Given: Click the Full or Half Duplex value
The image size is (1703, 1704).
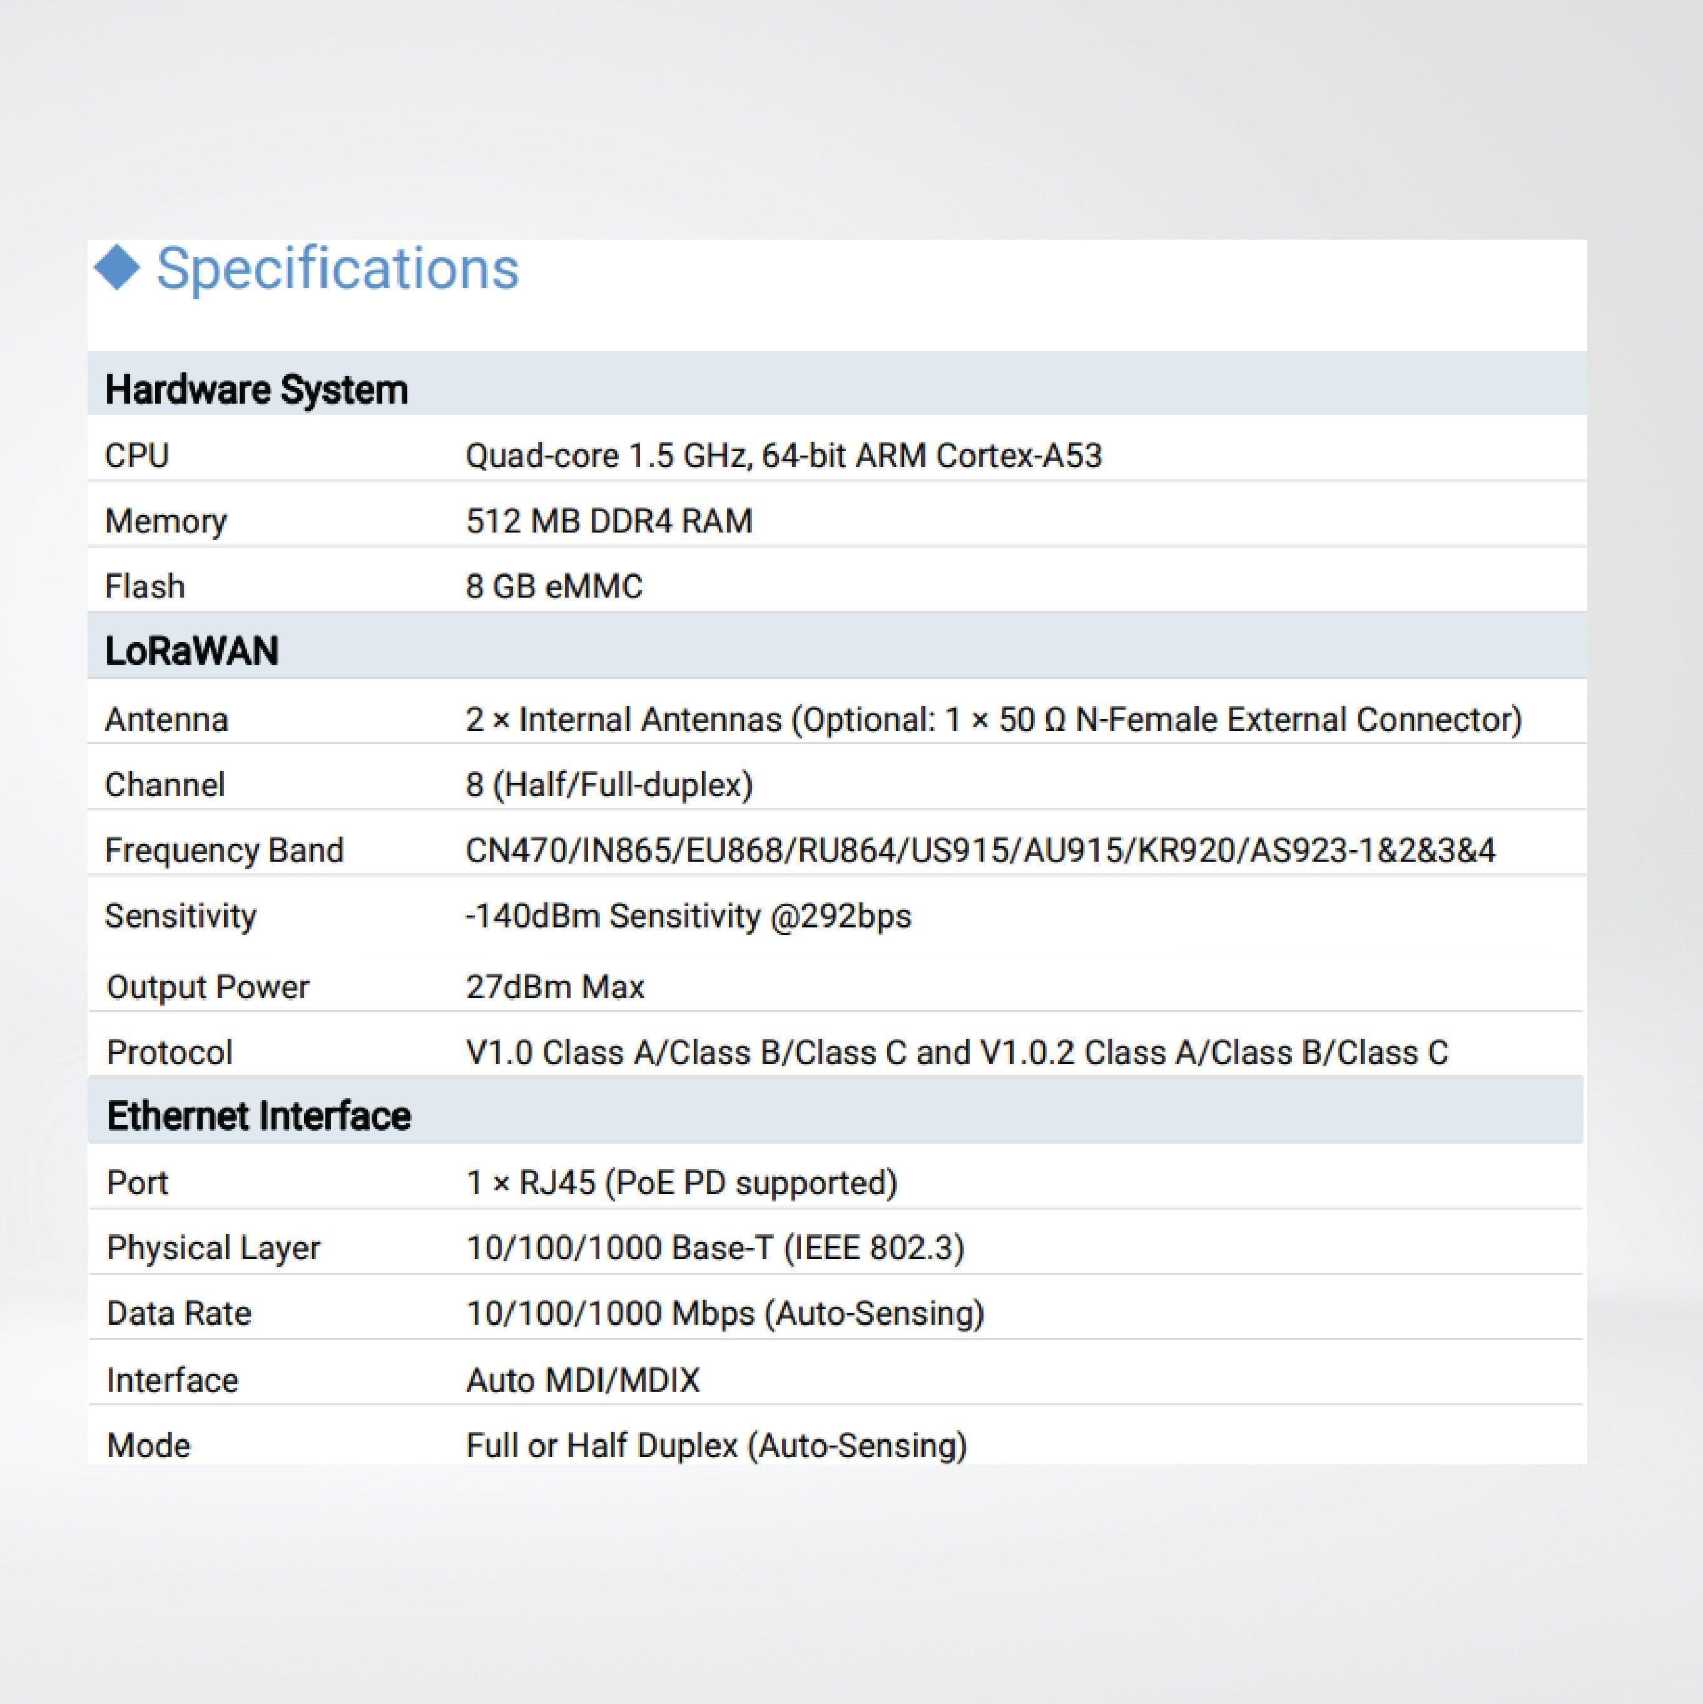Looking at the screenshot, I should tap(715, 1444).
